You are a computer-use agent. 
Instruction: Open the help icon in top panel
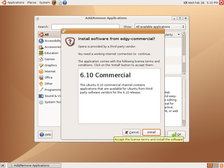(65, 3)
